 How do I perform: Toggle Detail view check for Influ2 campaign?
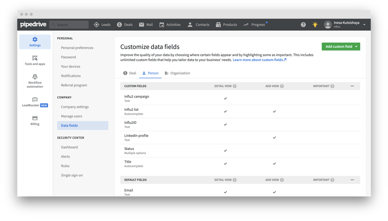pyautogui.click(x=225, y=98)
